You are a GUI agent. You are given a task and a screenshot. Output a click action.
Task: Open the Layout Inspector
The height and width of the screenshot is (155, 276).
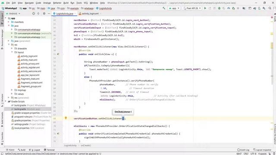tap(262, 150)
